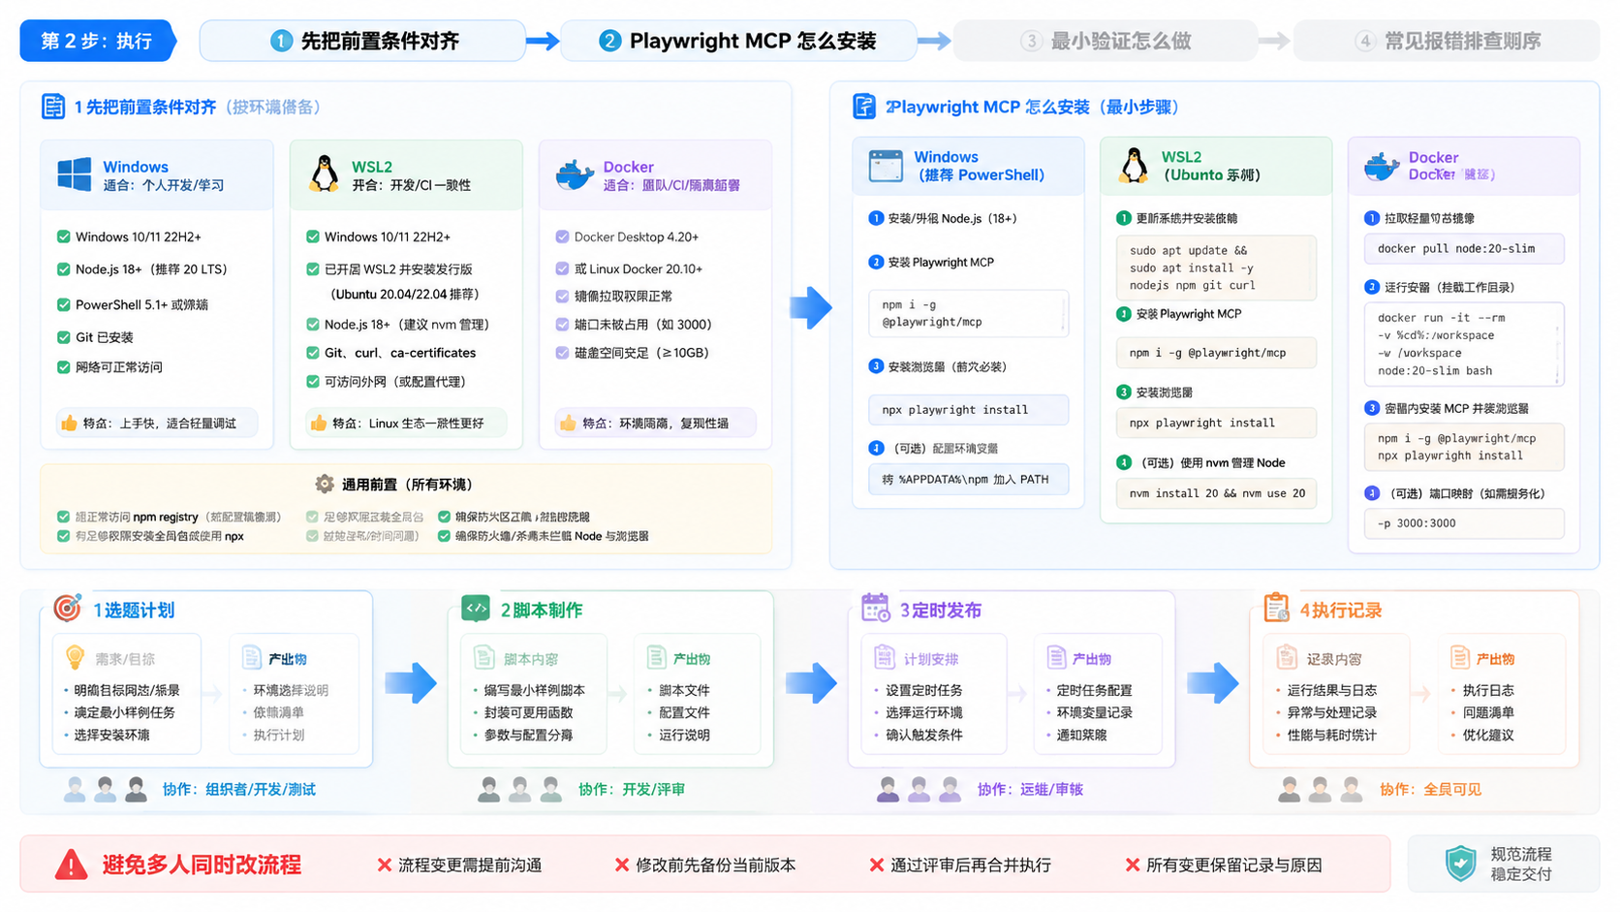Click the target icon beside 1选题计划
Image resolution: width=1620 pixels, height=912 pixels.
(x=67, y=609)
